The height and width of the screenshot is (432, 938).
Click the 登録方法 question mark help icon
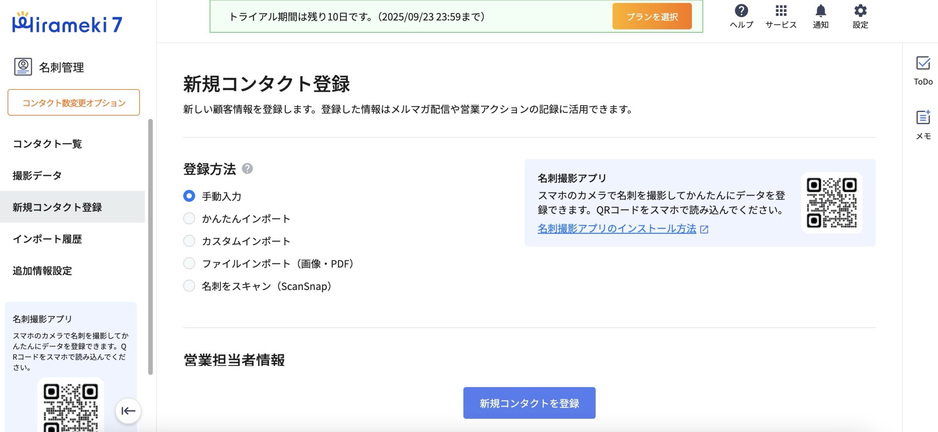[x=247, y=169]
